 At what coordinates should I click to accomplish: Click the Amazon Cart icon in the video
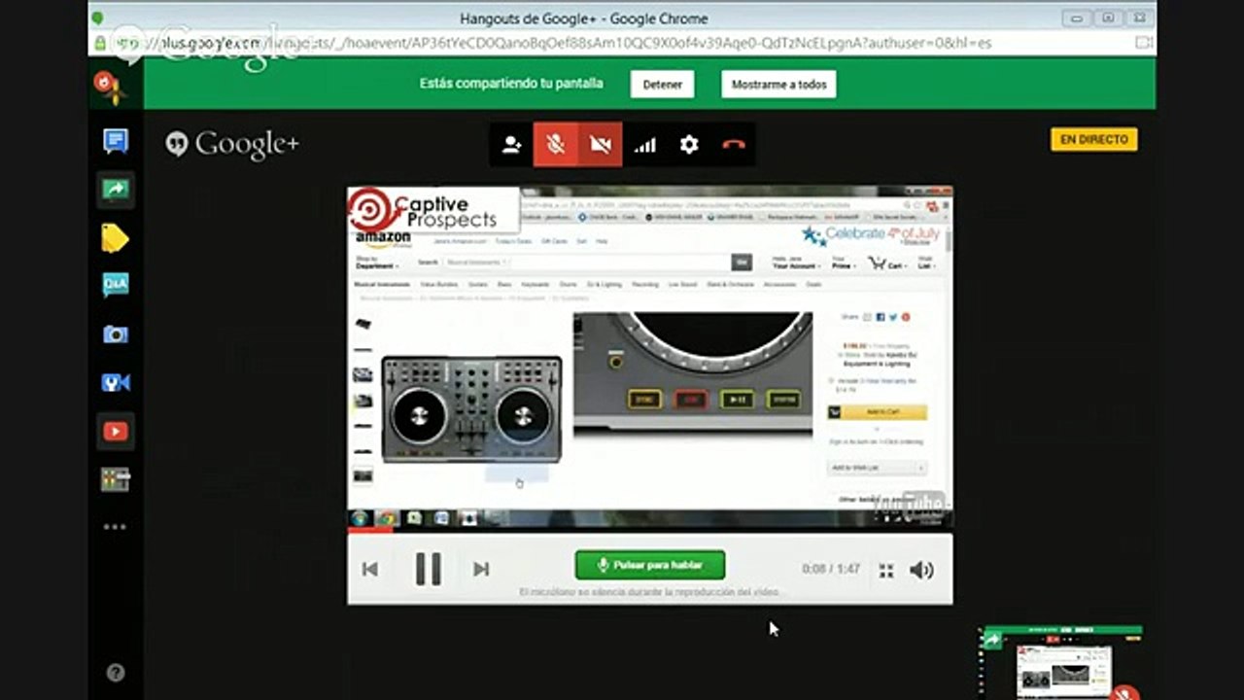[x=887, y=262]
